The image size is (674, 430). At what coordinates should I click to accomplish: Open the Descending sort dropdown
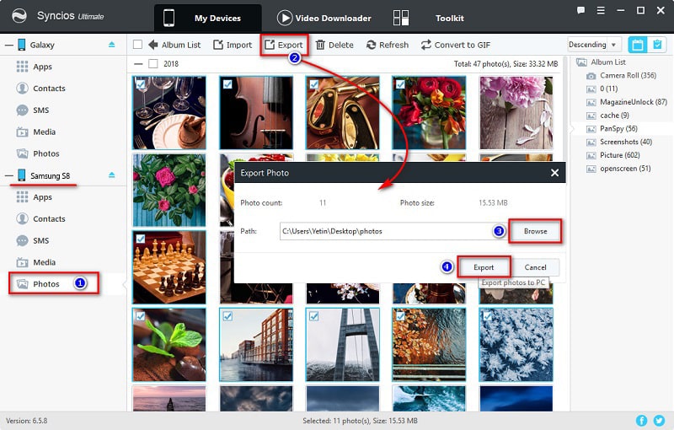[x=593, y=45]
